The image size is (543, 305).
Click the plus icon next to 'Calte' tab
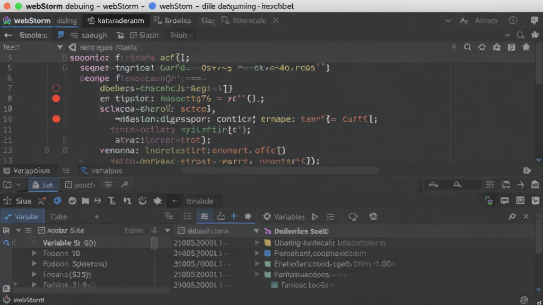pos(97,217)
